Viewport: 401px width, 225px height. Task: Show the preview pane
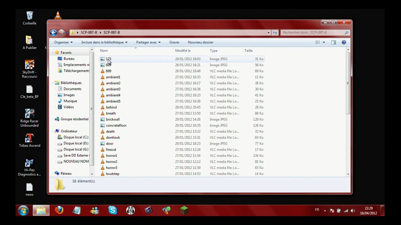coord(333,42)
